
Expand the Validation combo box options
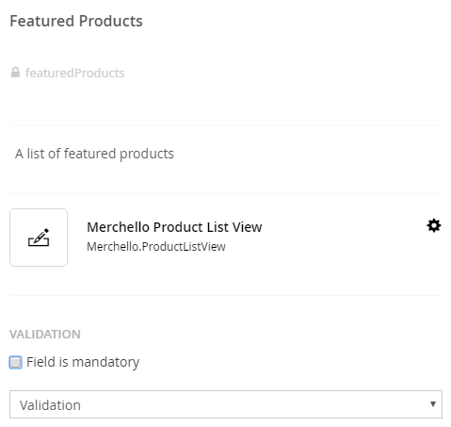(226, 404)
